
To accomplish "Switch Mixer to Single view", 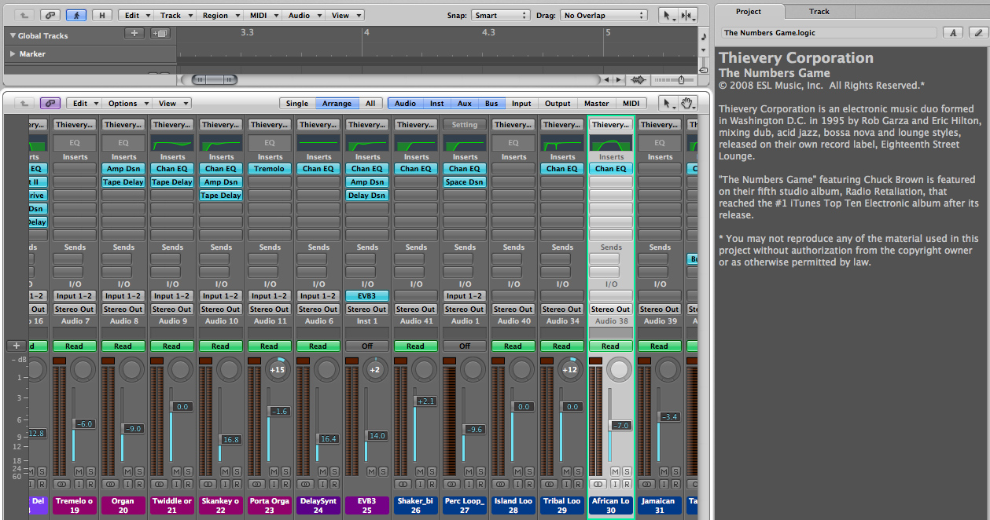I will tap(297, 104).
